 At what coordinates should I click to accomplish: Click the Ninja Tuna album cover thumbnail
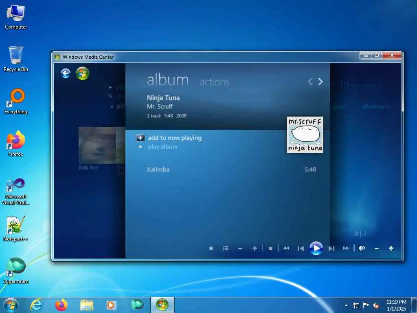[x=305, y=134]
